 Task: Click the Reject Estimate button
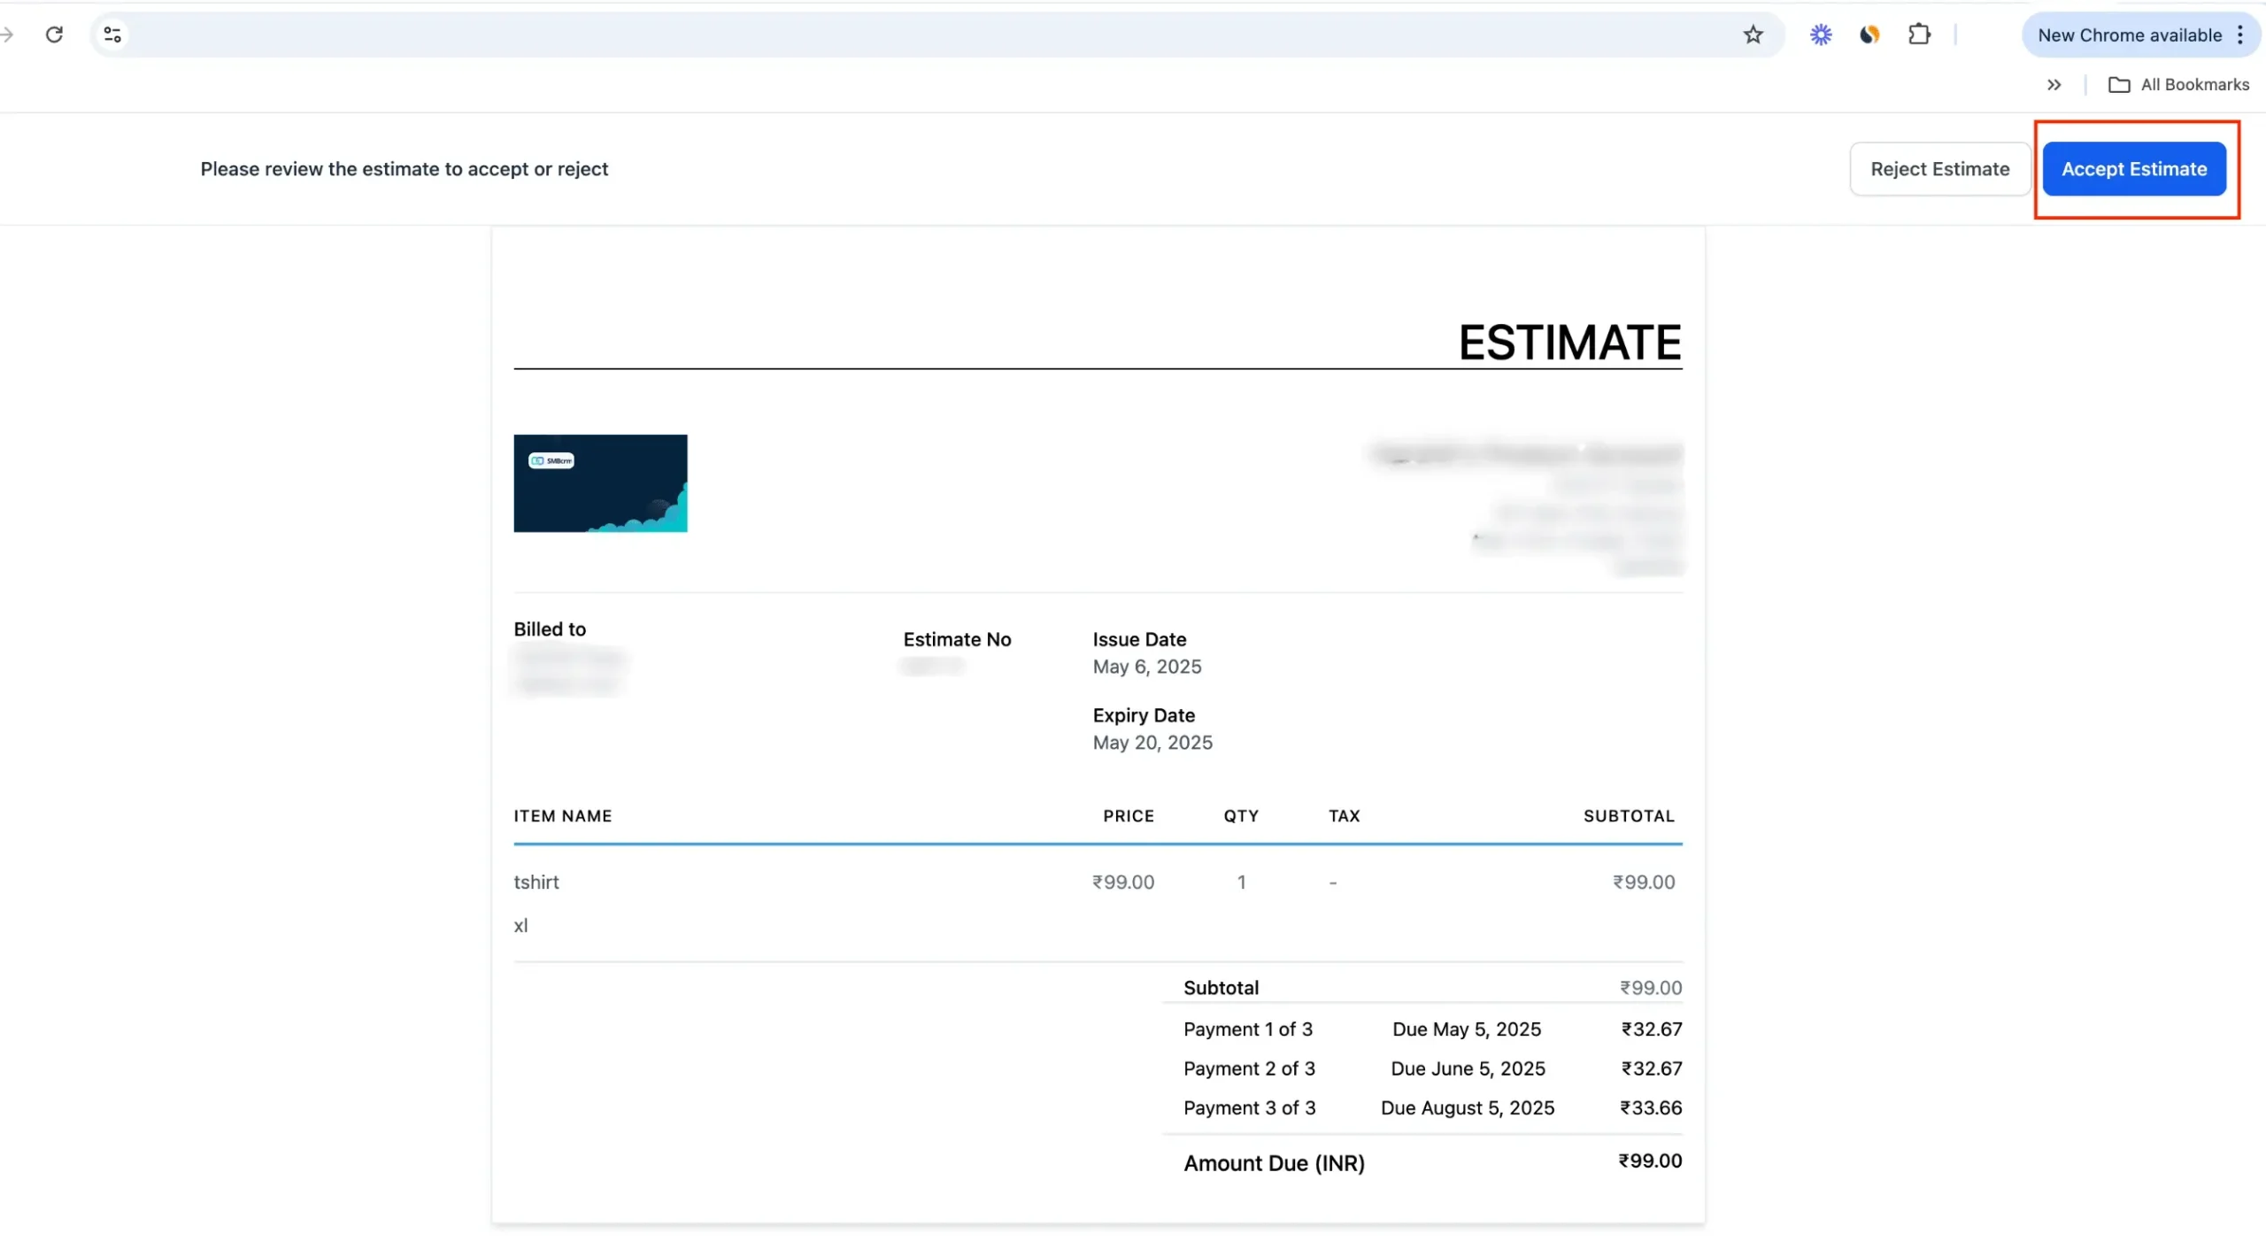[x=1939, y=169]
